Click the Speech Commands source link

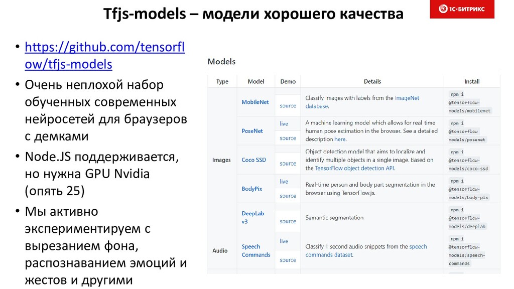coord(288,260)
